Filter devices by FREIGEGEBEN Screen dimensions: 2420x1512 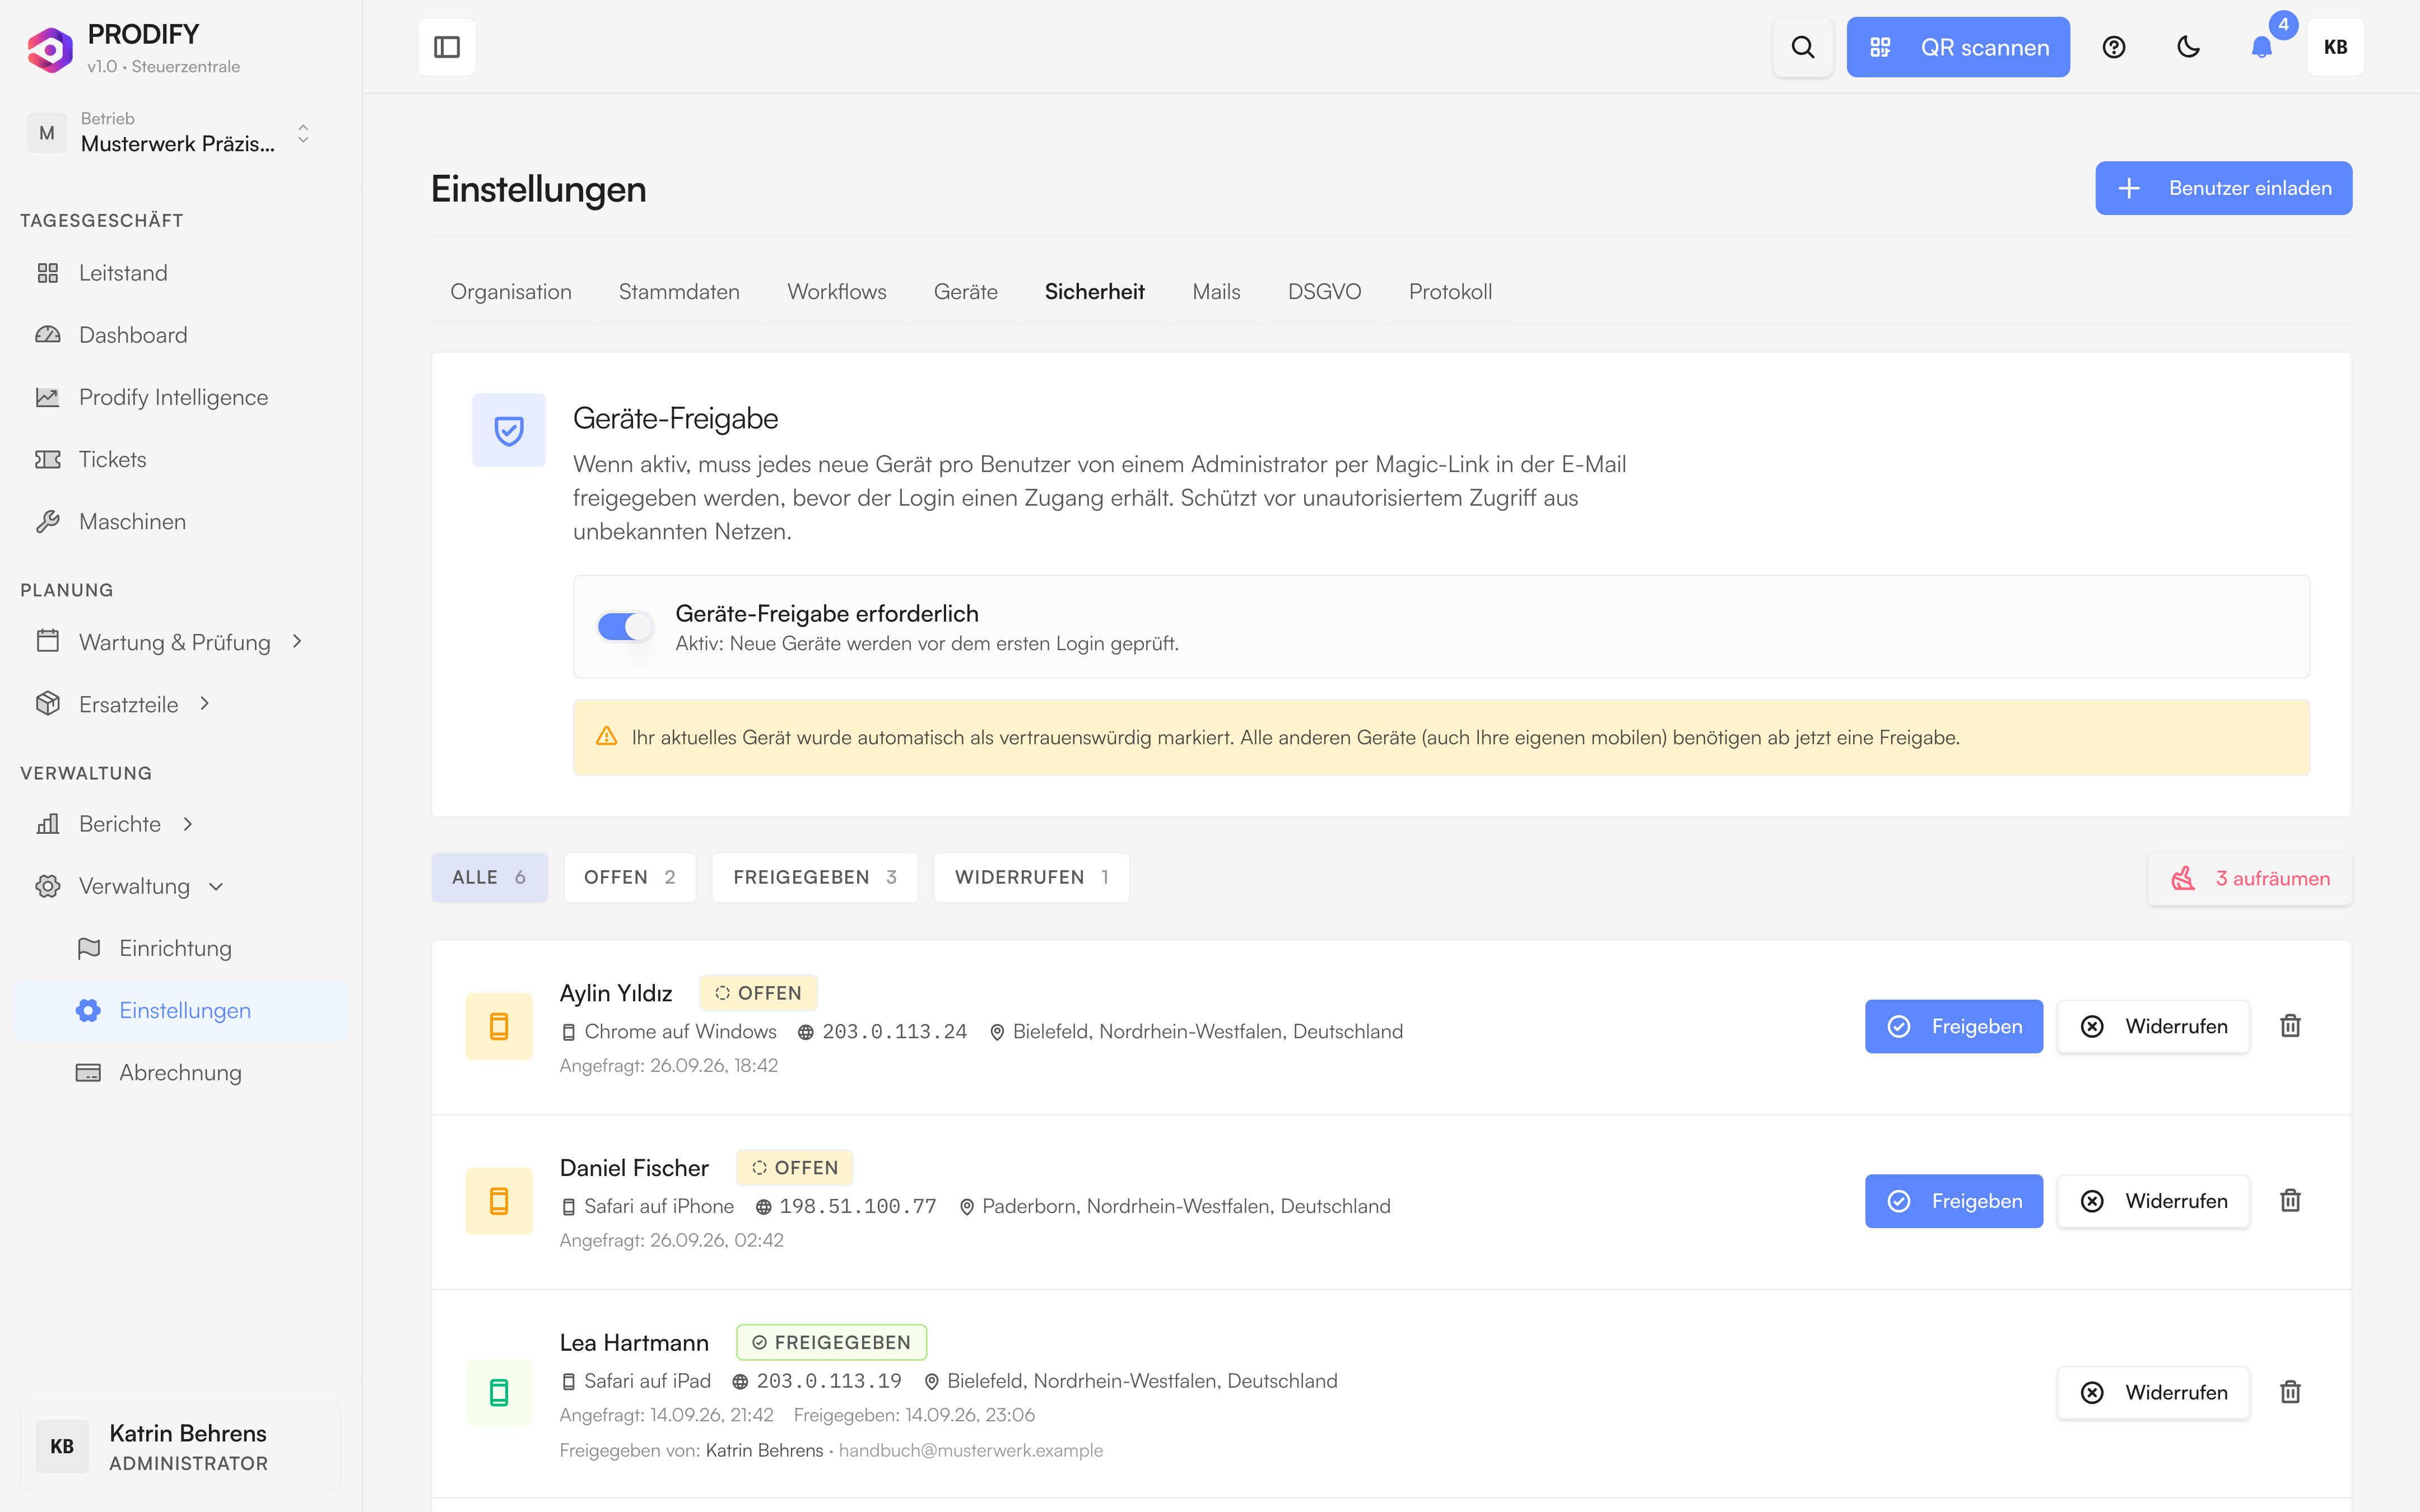[x=815, y=877]
